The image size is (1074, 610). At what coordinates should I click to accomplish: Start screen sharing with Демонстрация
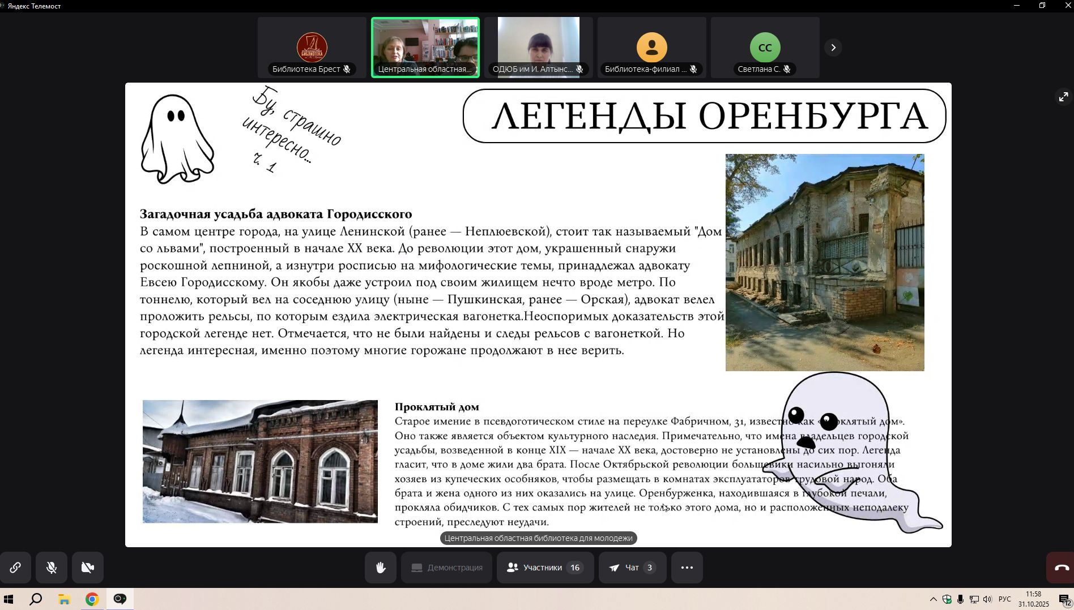coord(447,568)
